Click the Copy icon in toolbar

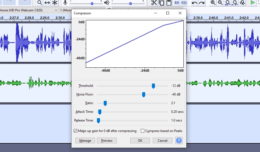point(162,3)
